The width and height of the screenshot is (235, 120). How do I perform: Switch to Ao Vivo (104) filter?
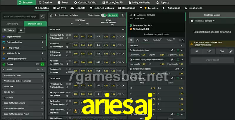pos(12,24)
